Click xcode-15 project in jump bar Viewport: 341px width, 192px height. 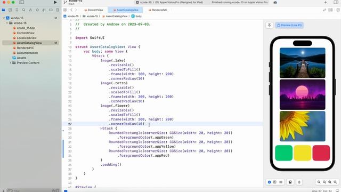(71, 17)
